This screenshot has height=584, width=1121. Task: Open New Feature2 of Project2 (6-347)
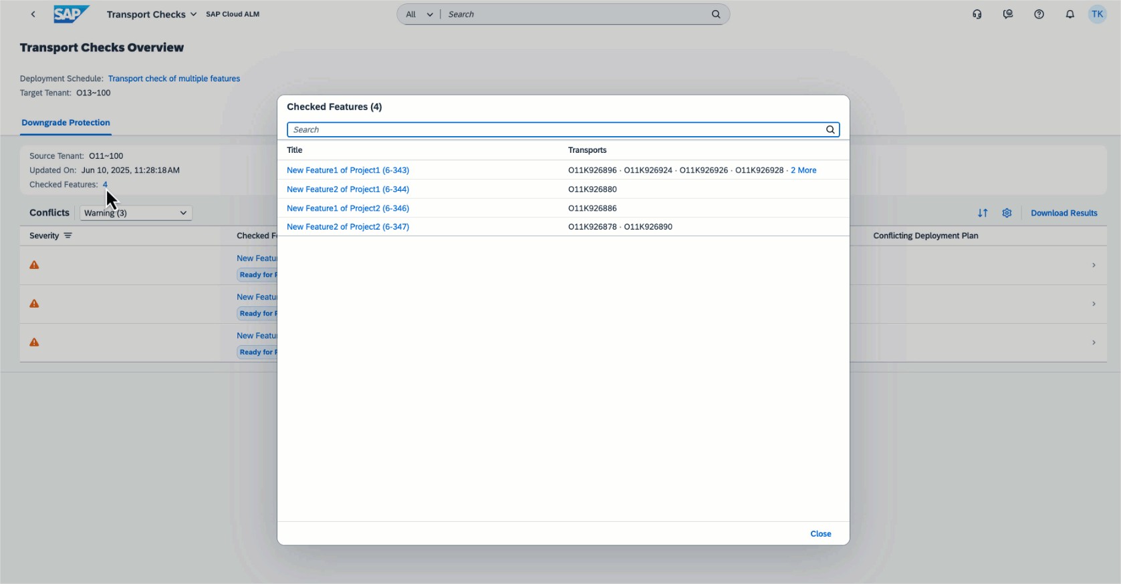pyautogui.click(x=348, y=227)
